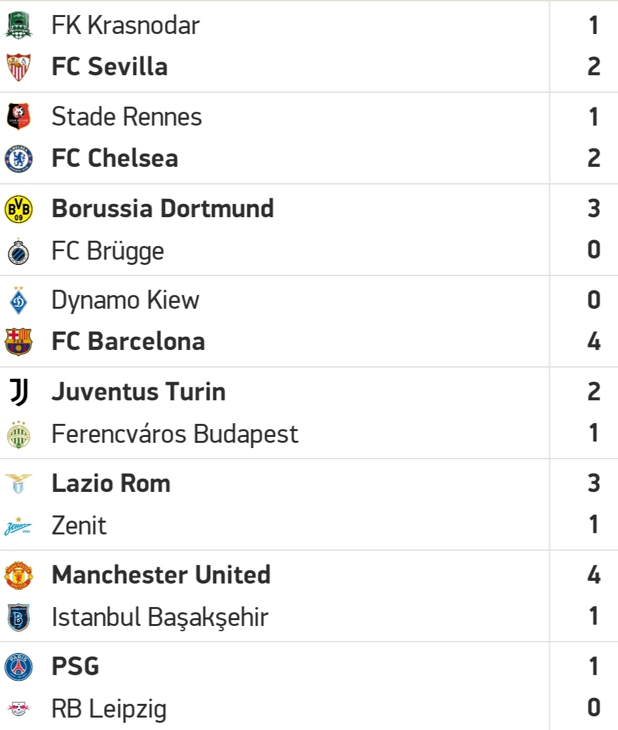Click the PSG club crest
The height and width of the screenshot is (730, 618).
(18, 667)
